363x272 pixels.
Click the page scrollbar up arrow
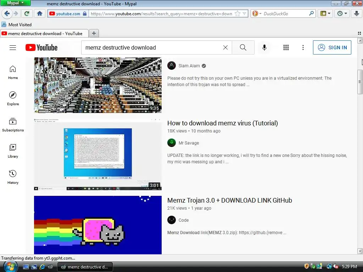point(360,41)
